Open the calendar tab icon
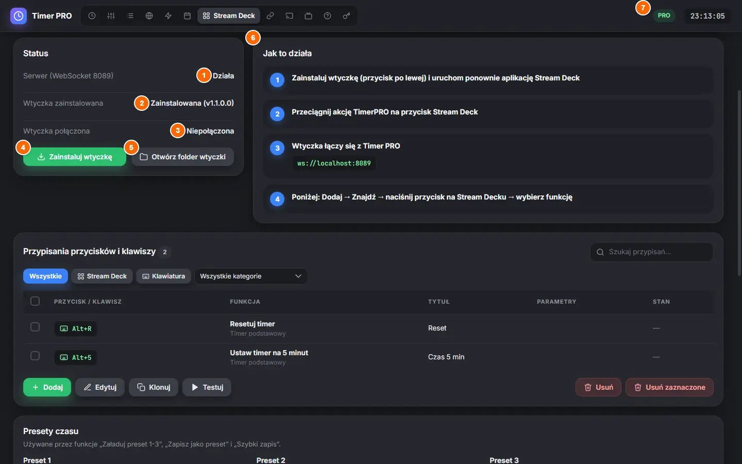This screenshot has height=464, width=742. (187, 16)
